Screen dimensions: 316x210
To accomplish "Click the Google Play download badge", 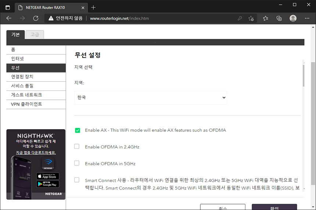I will (x=48, y=184).
